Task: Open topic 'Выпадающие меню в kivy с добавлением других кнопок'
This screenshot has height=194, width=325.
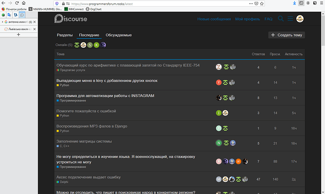Action: click(107, 81)
